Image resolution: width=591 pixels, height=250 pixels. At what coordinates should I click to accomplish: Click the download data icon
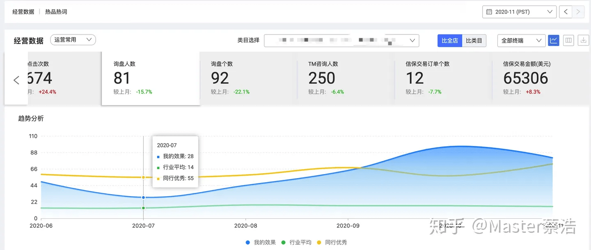click(x=583, y=40)
